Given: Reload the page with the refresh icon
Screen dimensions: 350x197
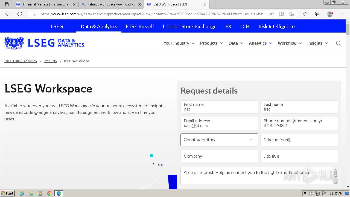Looking at the screenshot, I should click(20, 14).
